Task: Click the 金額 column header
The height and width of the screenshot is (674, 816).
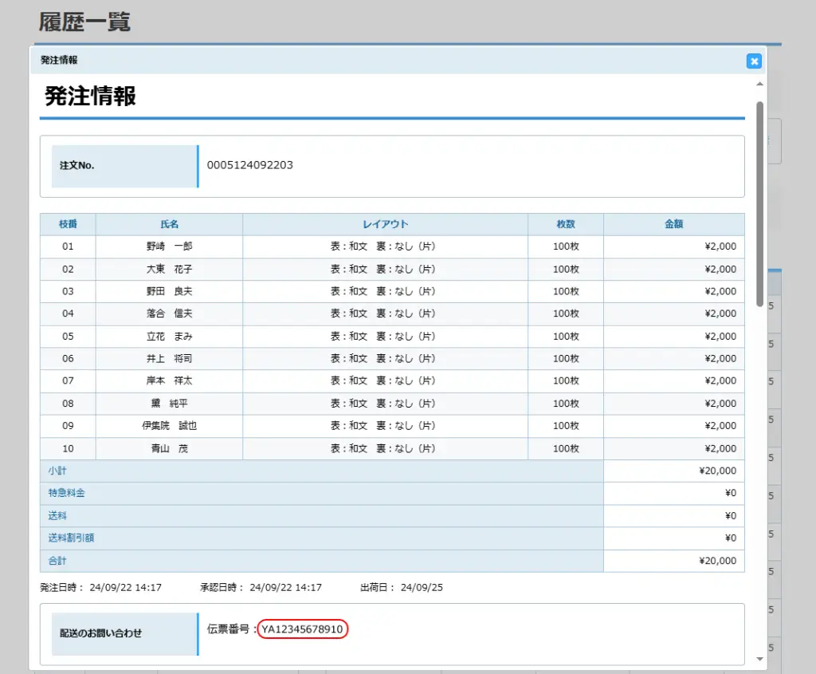Action: (673, 224)
